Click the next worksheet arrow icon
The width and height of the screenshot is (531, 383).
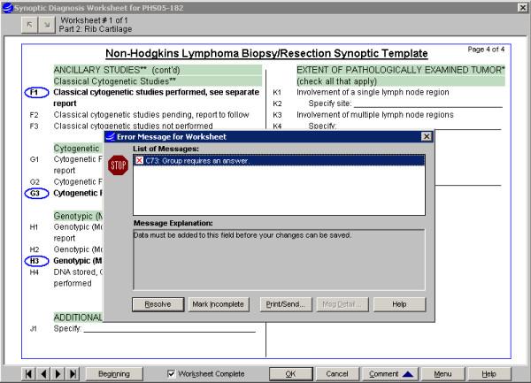[x=44, y=27]
